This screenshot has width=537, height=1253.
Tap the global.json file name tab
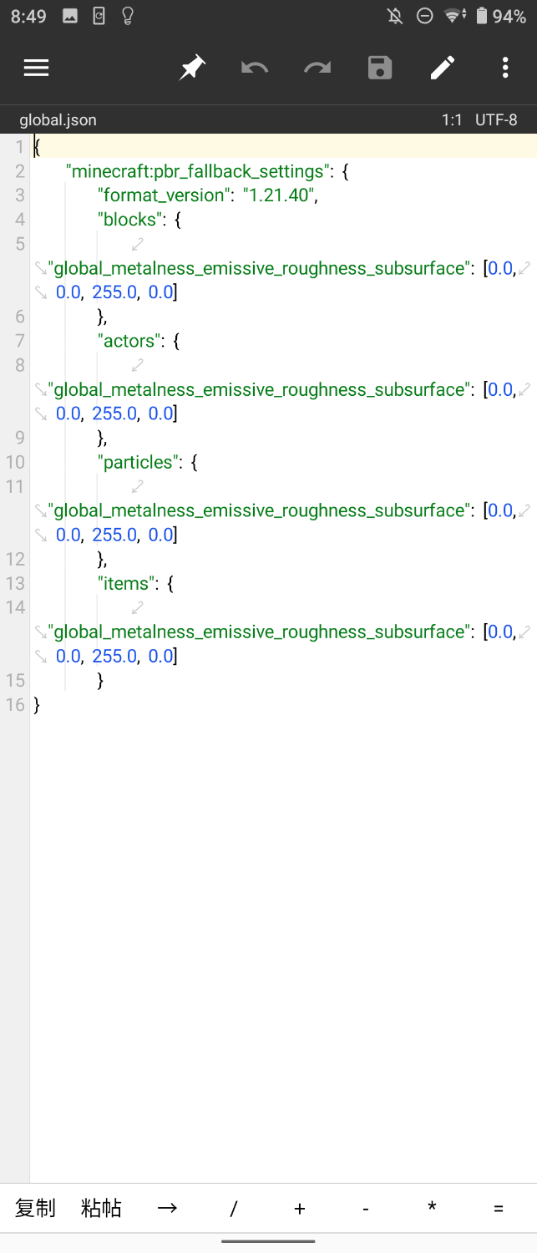(58, 120)
